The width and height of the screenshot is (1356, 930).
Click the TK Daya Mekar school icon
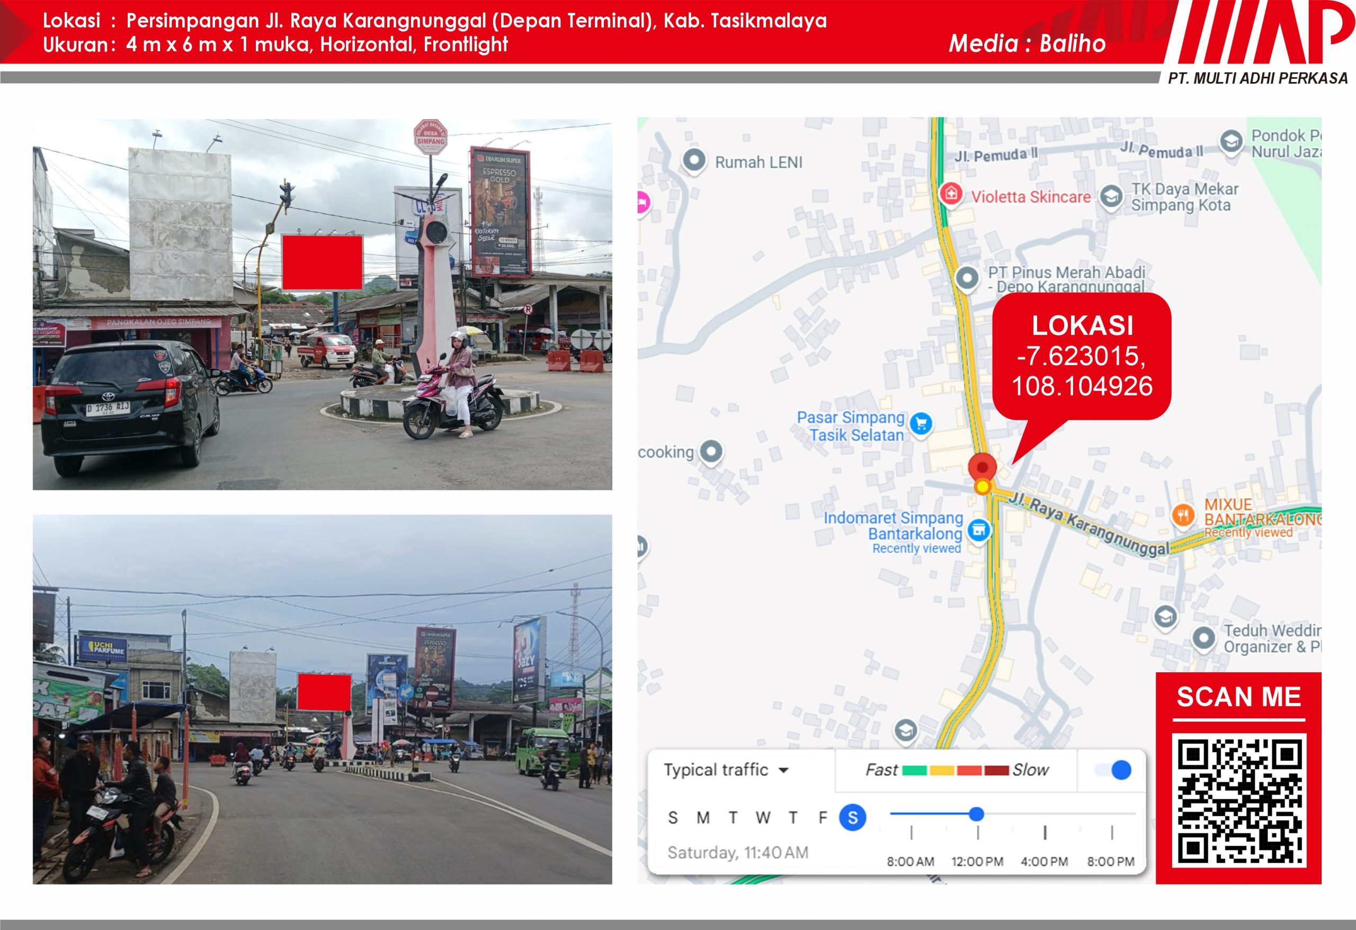click(1111, 197)
